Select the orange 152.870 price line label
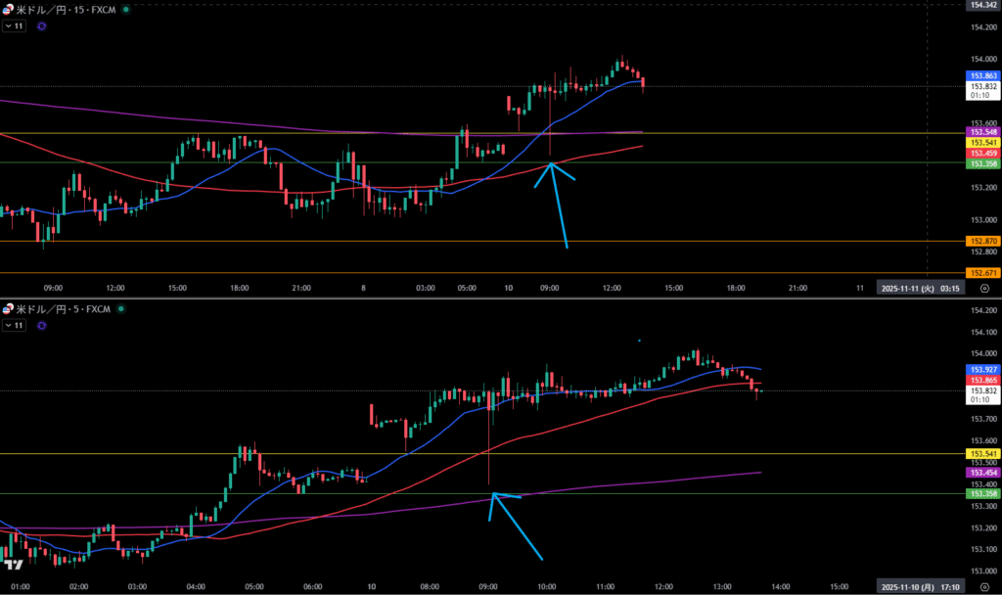 click(981, 241)
